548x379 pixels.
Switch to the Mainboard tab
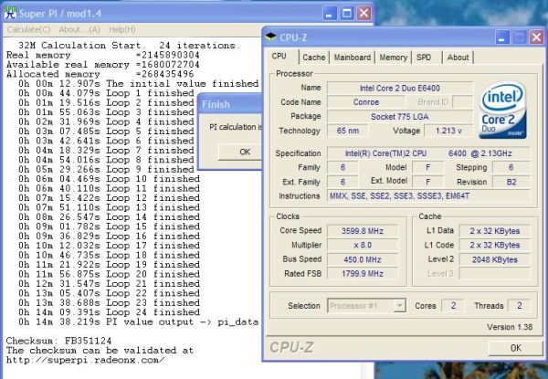(x=352, y=58)
